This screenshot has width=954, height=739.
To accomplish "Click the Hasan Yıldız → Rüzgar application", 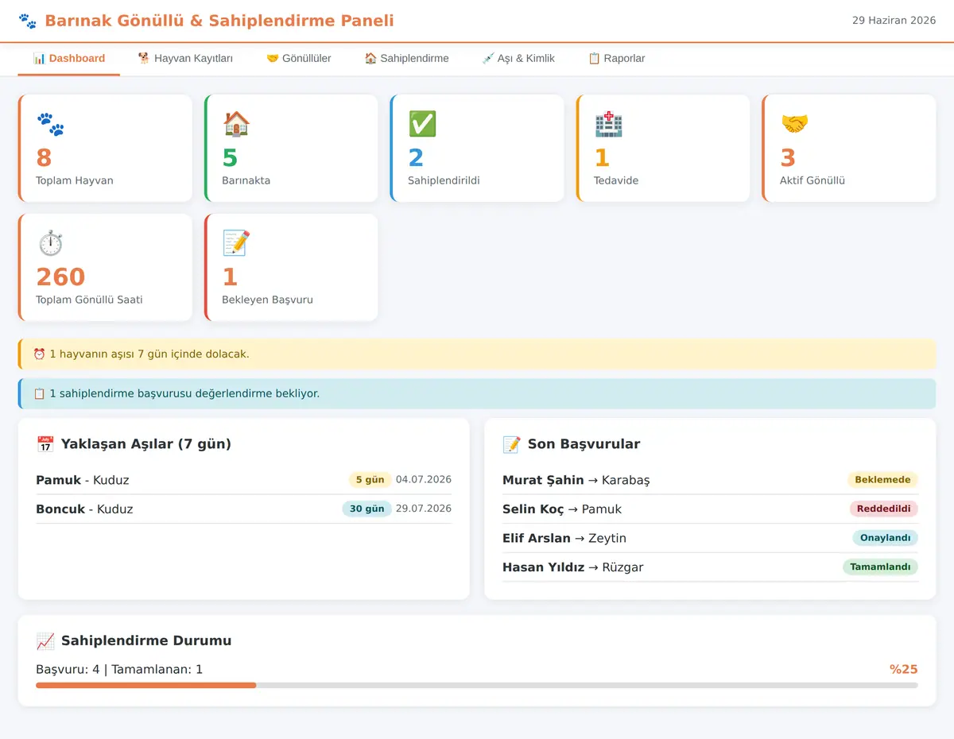I will 711,567.
